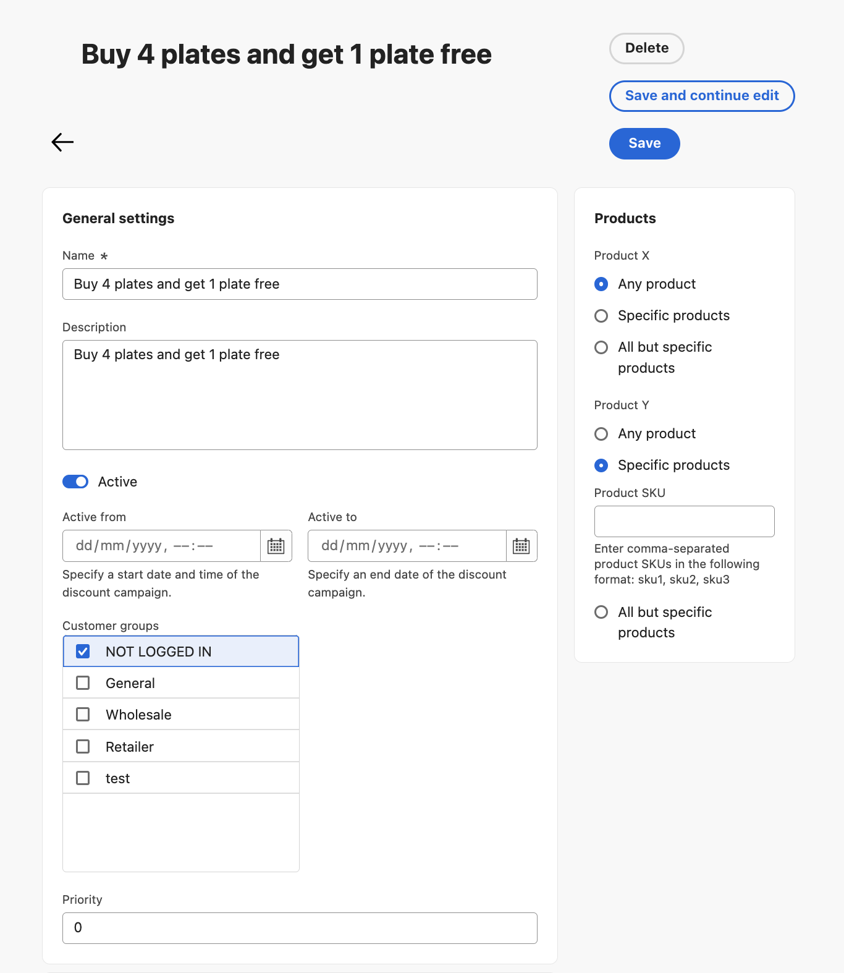Check the Wholesale customer group
Viewport: 844px width, 973px height.
click(83, 715)
